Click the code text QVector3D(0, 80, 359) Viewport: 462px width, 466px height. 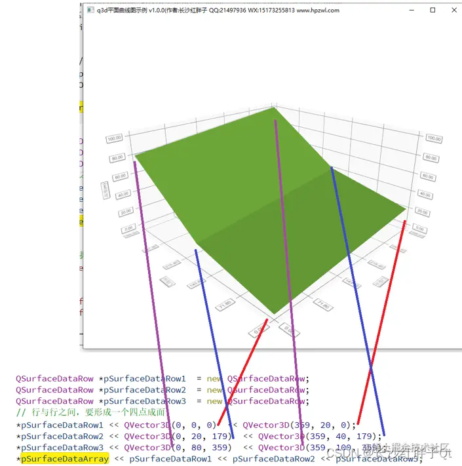pos(178,448)
